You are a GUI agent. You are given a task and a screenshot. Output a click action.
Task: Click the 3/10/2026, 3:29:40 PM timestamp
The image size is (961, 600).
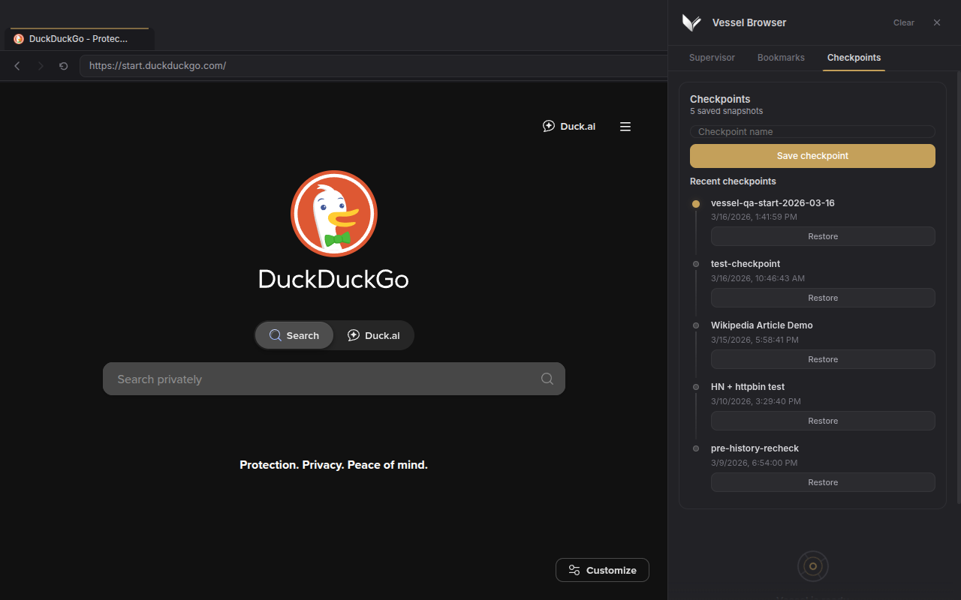pos(755,401)
